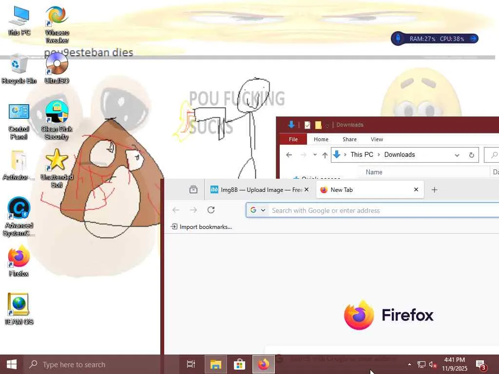Launch UltraISO from the desktop
The width and height of the screenshot is (499, 374).
coord(57,68)
